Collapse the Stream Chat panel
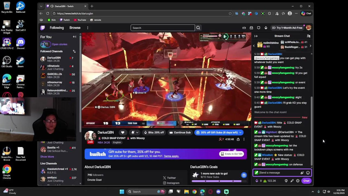Viewport: 348px width, 196px height. click(x=256, y=36)
